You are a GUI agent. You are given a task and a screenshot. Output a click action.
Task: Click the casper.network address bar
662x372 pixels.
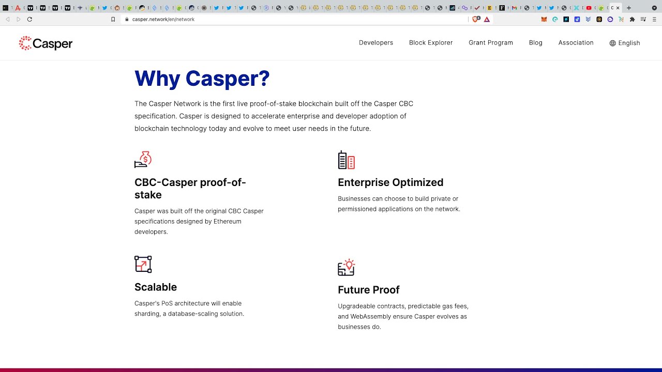(x=295, y=19)
